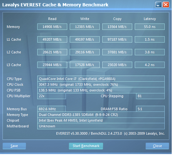
Task: Select L1 Cache Write 49197 MB/s
Action: [85, 39]
